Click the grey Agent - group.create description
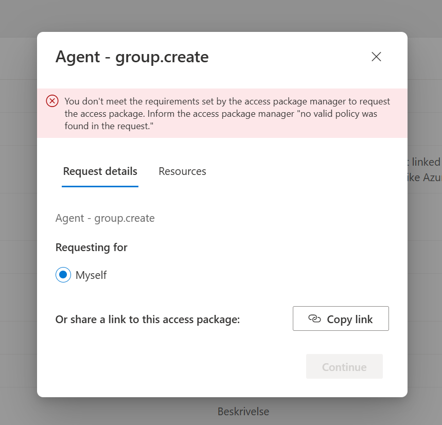442x425 pixels. [105, 218]
